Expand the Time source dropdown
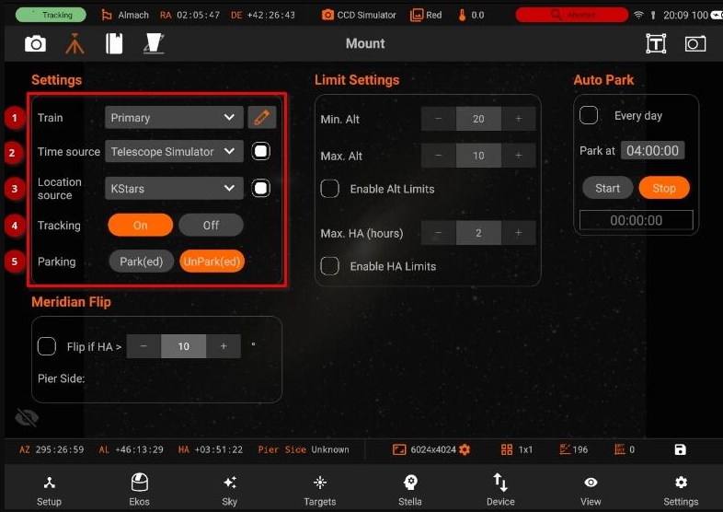Viewport: 723px width, 512px height. [174, 151]
